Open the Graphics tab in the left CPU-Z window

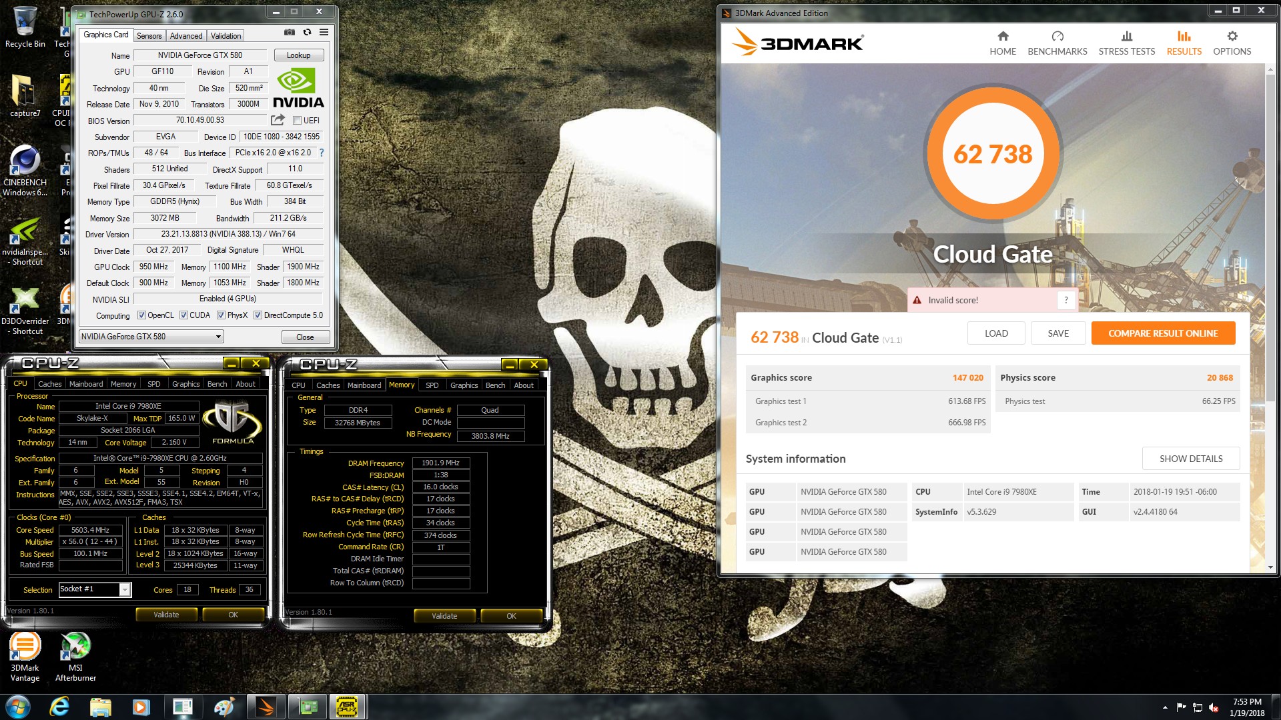click(x=186, y=384)
